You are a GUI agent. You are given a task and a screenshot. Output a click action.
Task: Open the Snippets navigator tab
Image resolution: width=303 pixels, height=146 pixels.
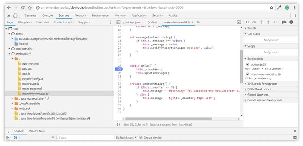pos(84,22)
